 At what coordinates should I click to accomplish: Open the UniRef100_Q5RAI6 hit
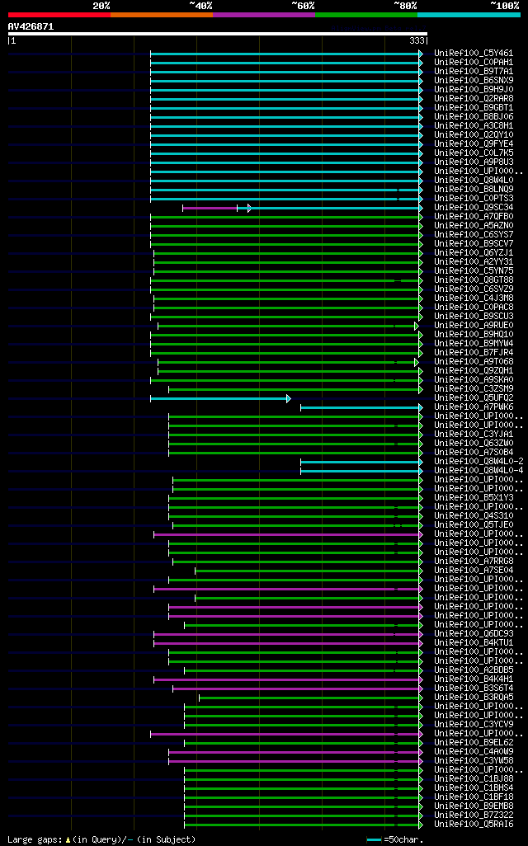tap(474, 825)
